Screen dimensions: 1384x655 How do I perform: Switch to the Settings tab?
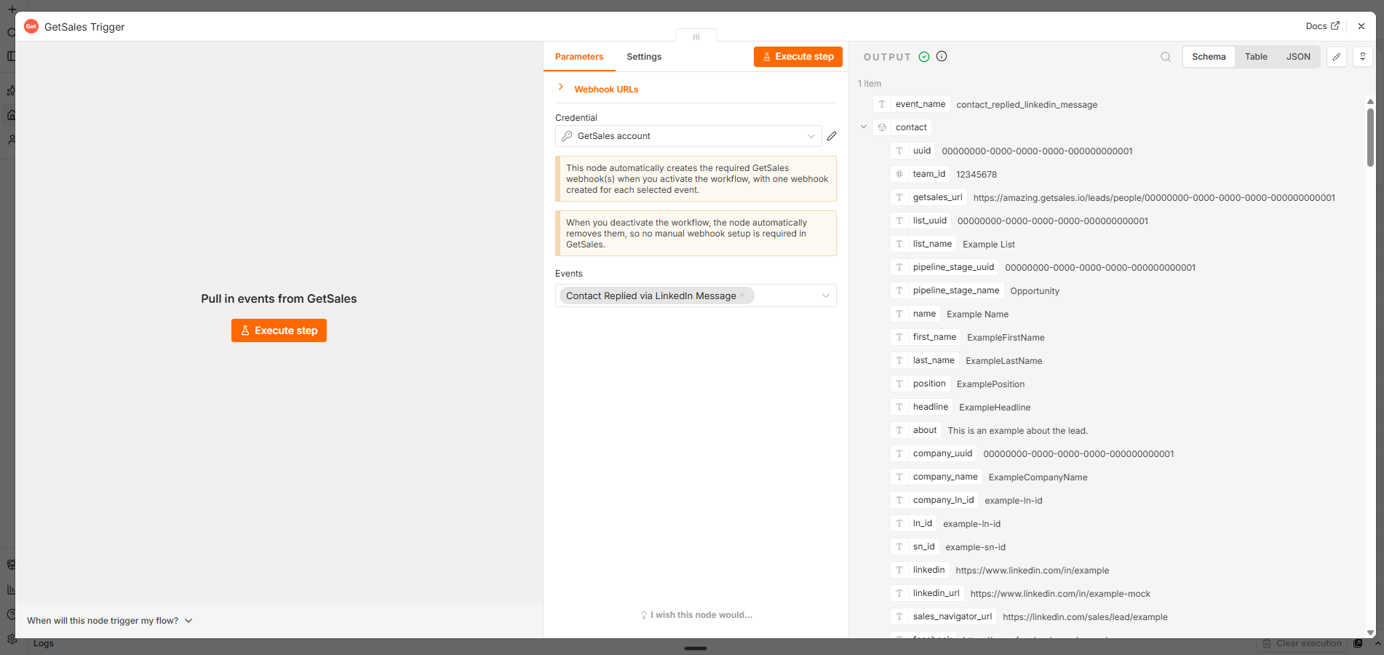pos(644,57)
